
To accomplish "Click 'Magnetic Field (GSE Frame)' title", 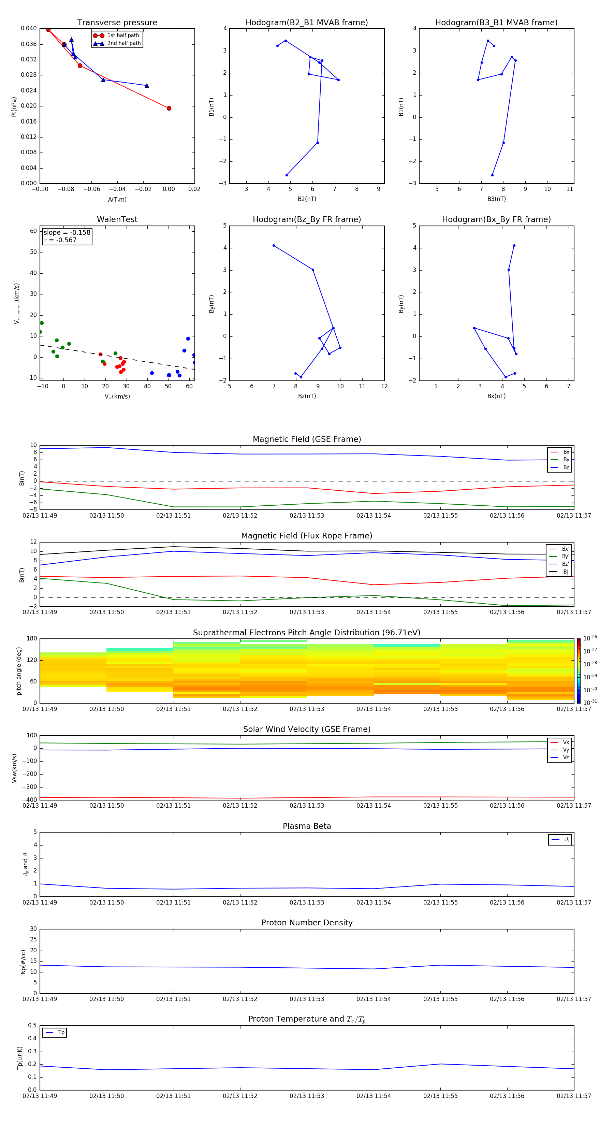I will click(307, 439).
